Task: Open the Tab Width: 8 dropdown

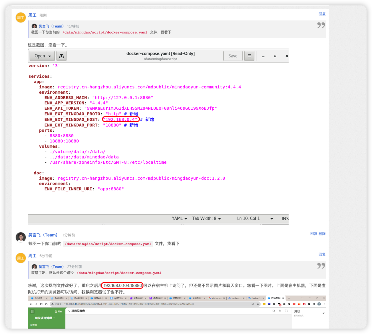Action: (207, 219)
